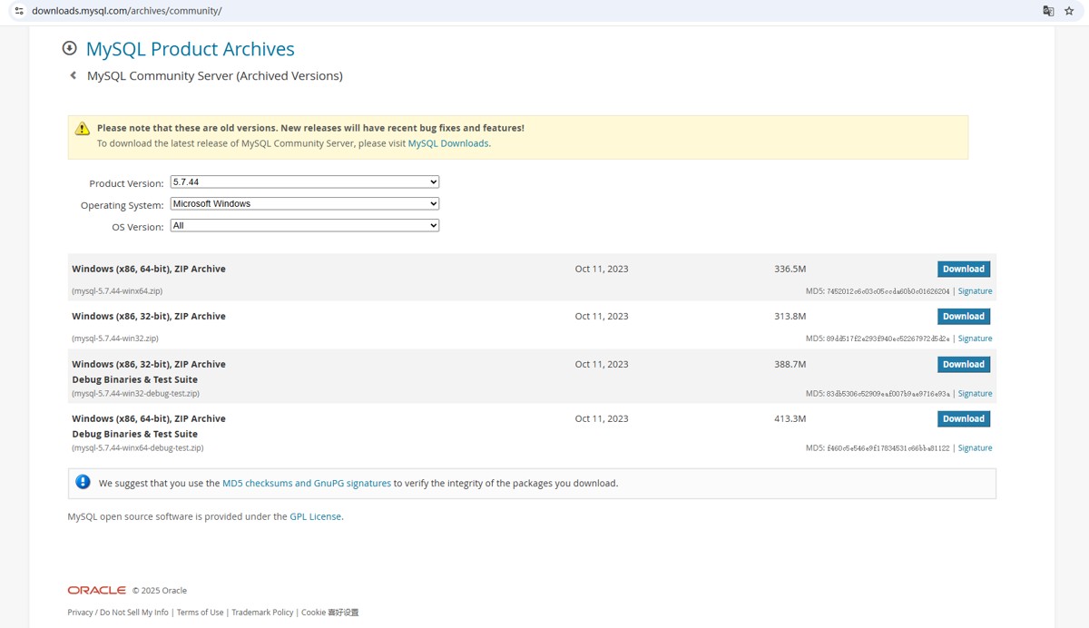
Task: Click the MD5 hash of the win32.zip row
Action: coord(888,339)
